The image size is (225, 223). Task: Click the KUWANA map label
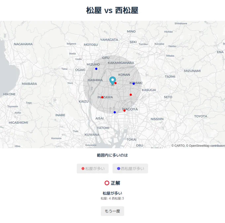pyautogui.click(x=92, y=135)
